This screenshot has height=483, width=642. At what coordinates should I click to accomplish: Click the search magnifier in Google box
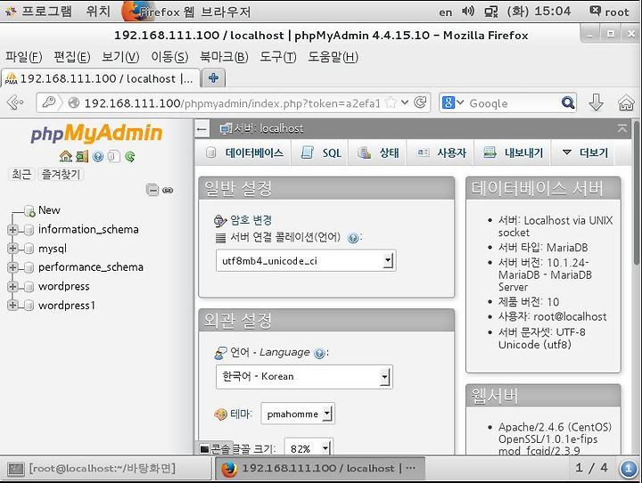(x=567, y=102)
